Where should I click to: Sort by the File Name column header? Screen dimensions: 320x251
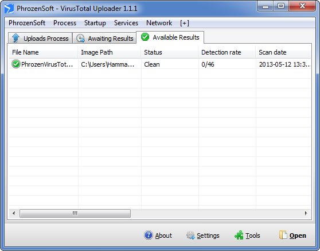click(43, 52)
